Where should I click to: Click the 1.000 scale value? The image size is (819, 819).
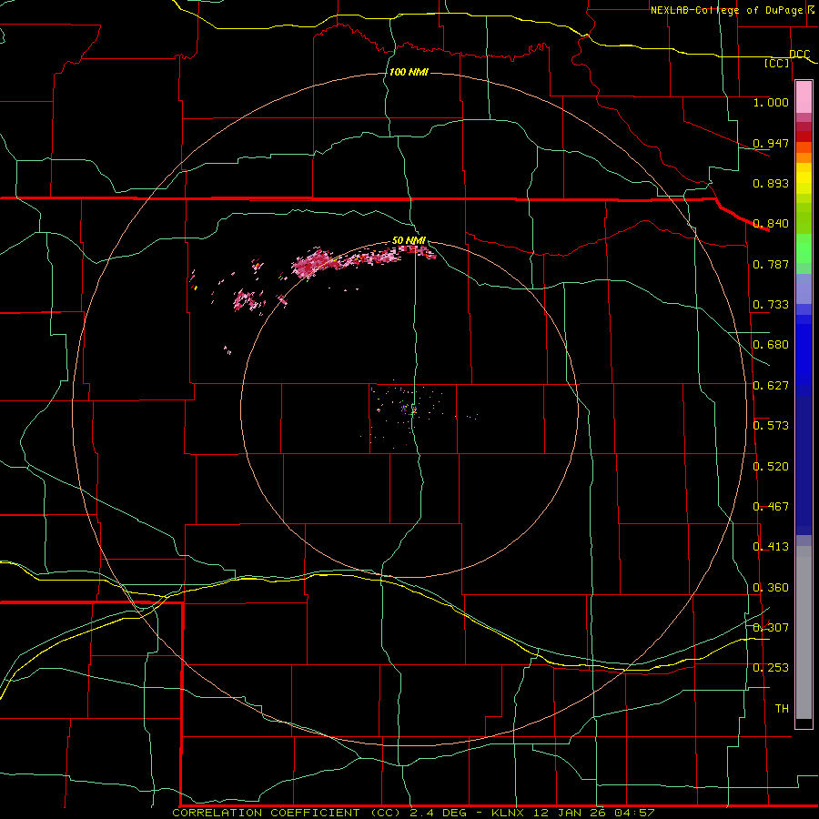pyautogui.click(x=771, y=102)
